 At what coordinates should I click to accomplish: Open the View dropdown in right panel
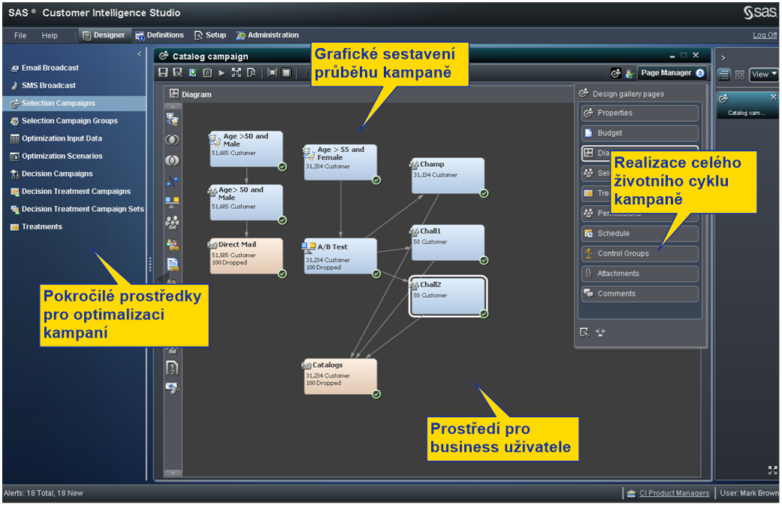(763, 75)
